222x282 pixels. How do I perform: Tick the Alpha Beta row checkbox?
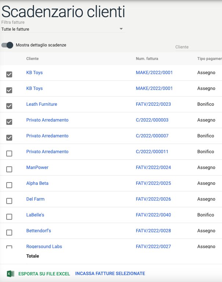[9, 185]
